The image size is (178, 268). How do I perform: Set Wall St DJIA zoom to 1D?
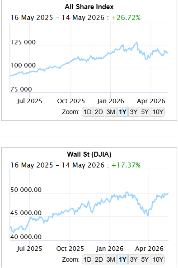point(88,259)
